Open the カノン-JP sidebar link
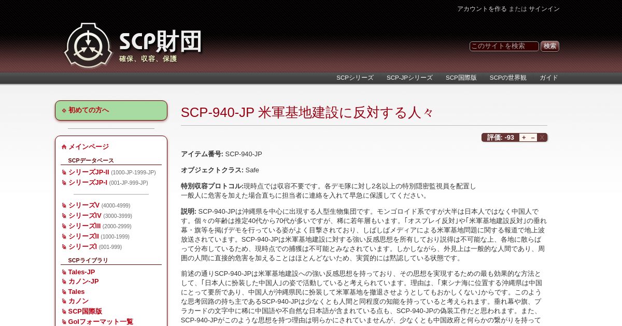The width and height of the screenshot is (622, 326). 83,281
